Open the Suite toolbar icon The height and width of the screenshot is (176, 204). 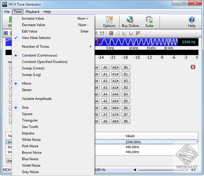click(x=149, y=22)
